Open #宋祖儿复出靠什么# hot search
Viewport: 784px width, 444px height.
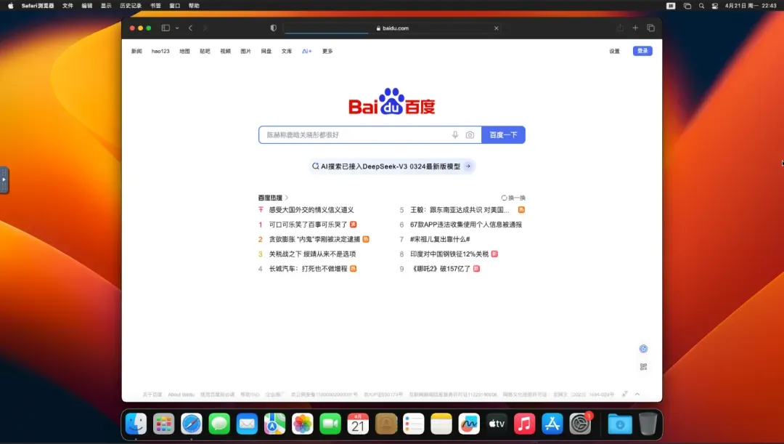pos(440,239)
